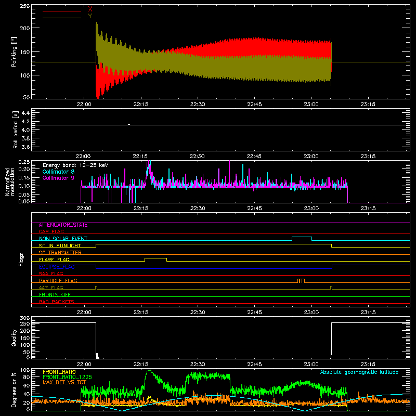Click the 4.4 value on roll period axis

pyautogui.click(x=25, y=113)
